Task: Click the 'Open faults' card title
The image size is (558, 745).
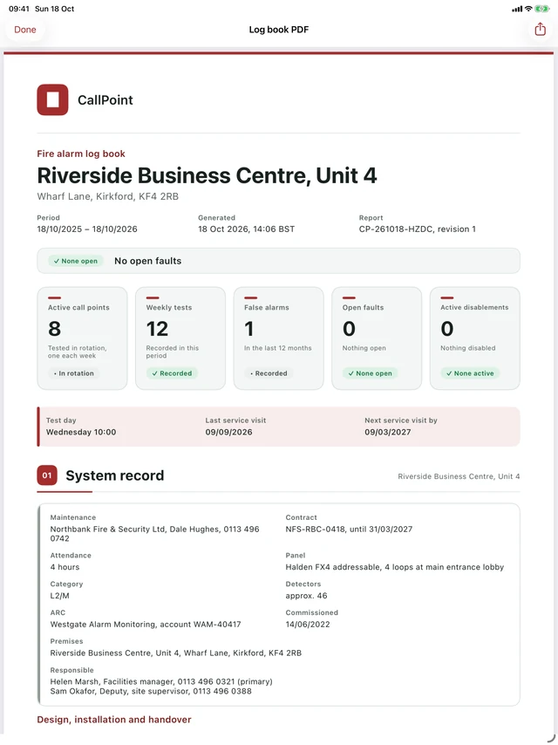Action: (364, 307)
